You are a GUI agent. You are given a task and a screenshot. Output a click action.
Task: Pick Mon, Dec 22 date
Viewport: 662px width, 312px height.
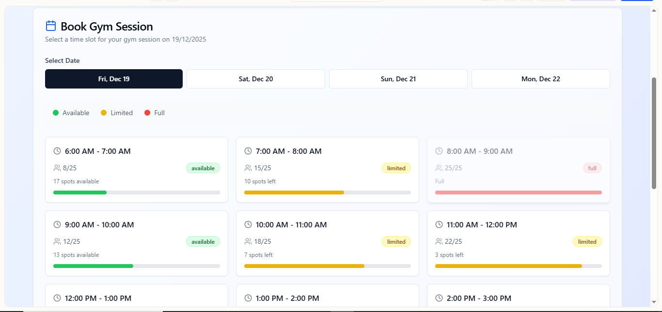coord(541,79)
